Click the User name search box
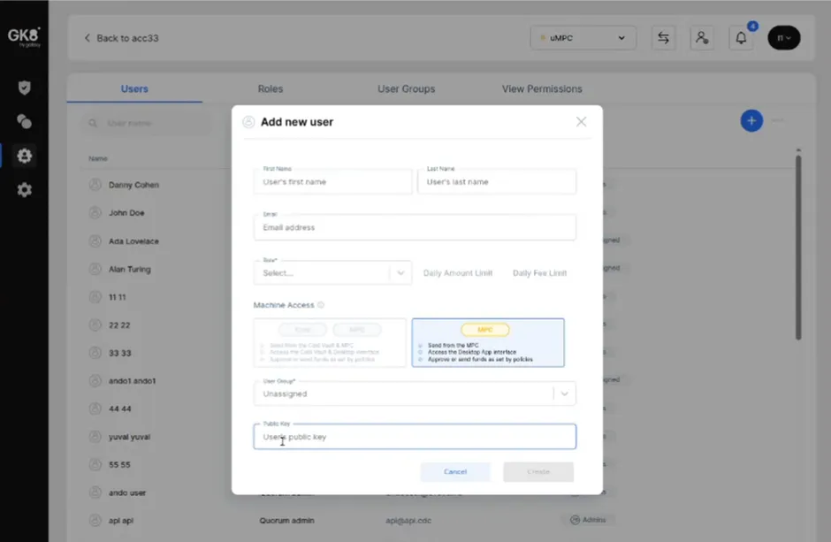Screen dimensions: 831x542 click(146, 123)
